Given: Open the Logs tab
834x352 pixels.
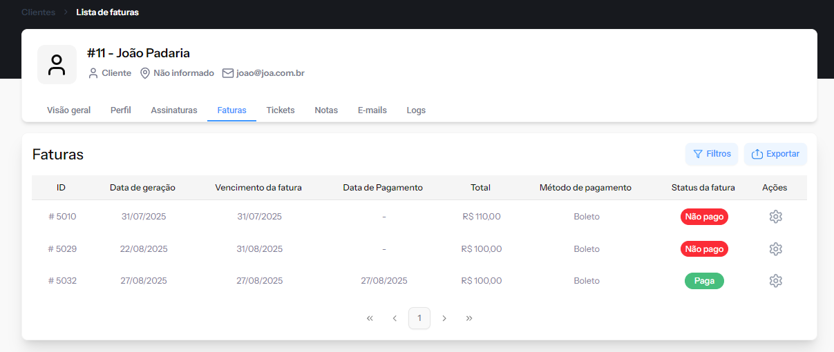Looking at the screenshot, I should tap(416, 110).
